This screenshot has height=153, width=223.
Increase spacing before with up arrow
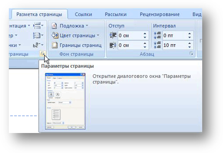[x=189, y=34]
